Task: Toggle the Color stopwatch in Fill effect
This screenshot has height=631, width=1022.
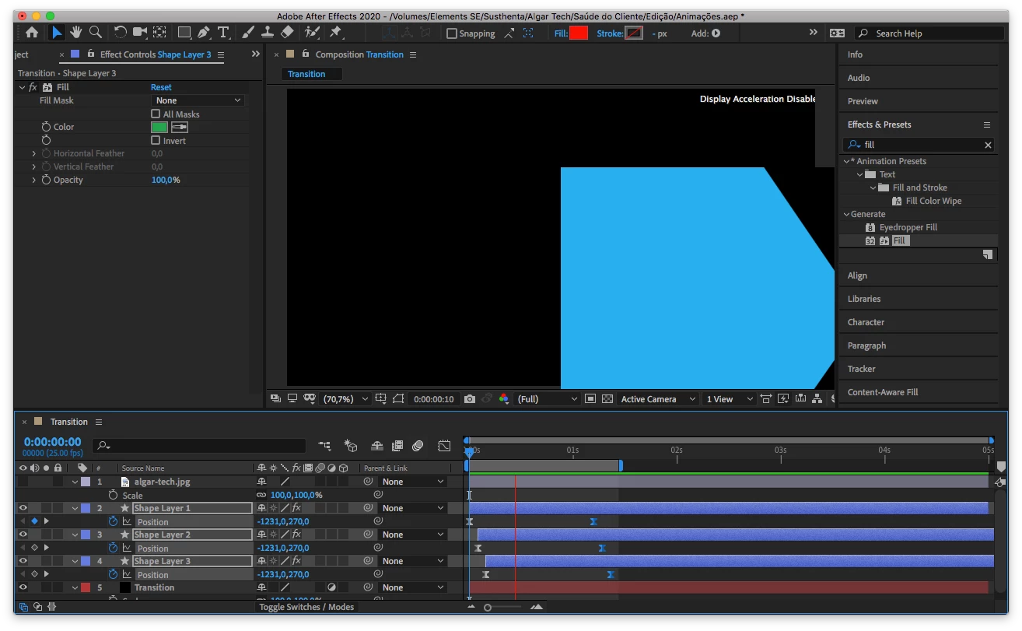Action: point(46,127)
